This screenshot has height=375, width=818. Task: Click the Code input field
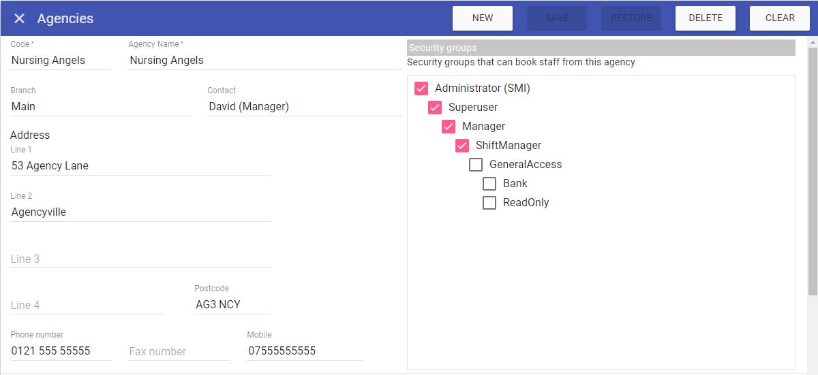61,61
